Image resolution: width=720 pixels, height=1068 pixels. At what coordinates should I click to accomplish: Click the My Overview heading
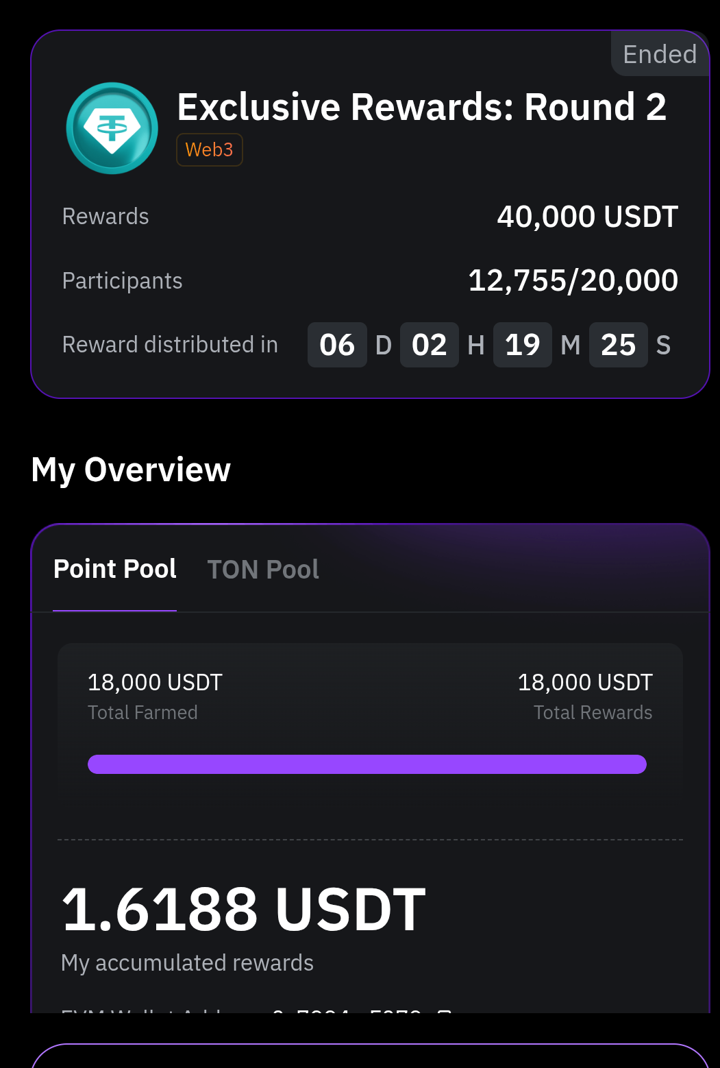tap(131, 470)
